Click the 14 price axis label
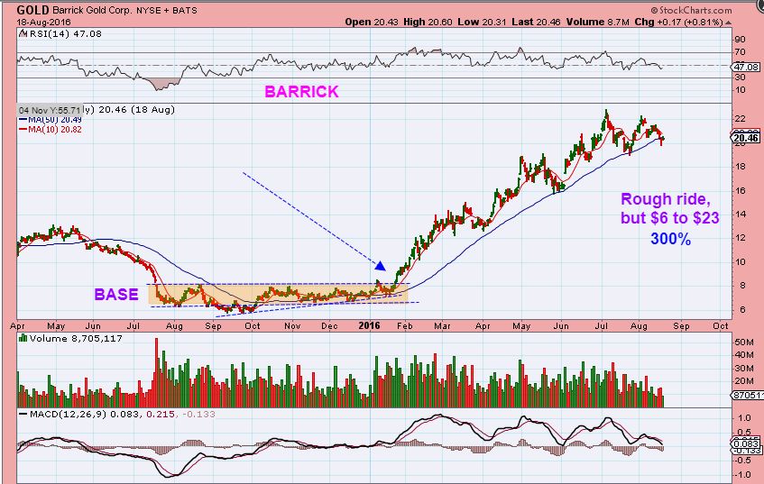 tap(741, 215)
